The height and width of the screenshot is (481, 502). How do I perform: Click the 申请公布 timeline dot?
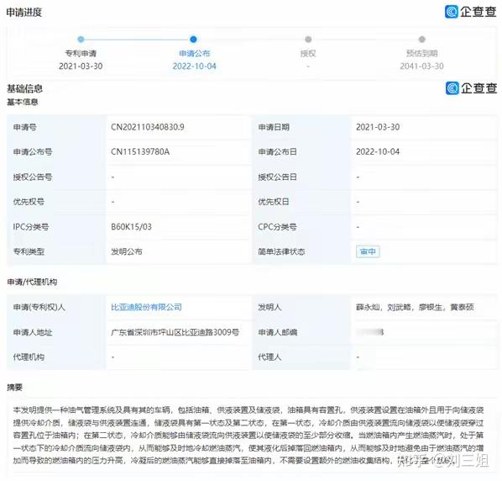[x=193, y=40]
